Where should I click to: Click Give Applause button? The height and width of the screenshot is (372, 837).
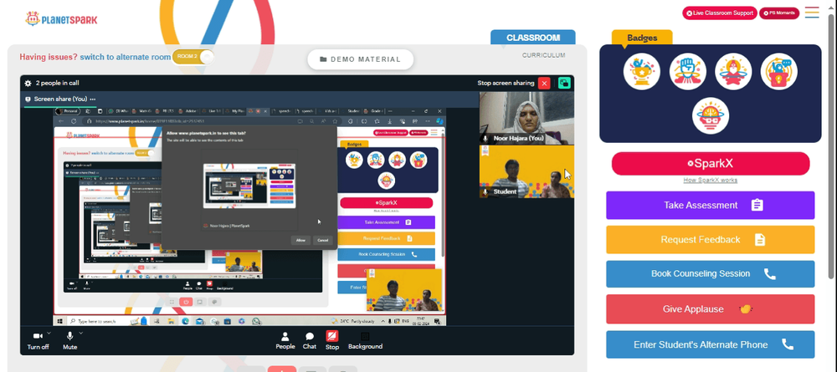(711, 309)
